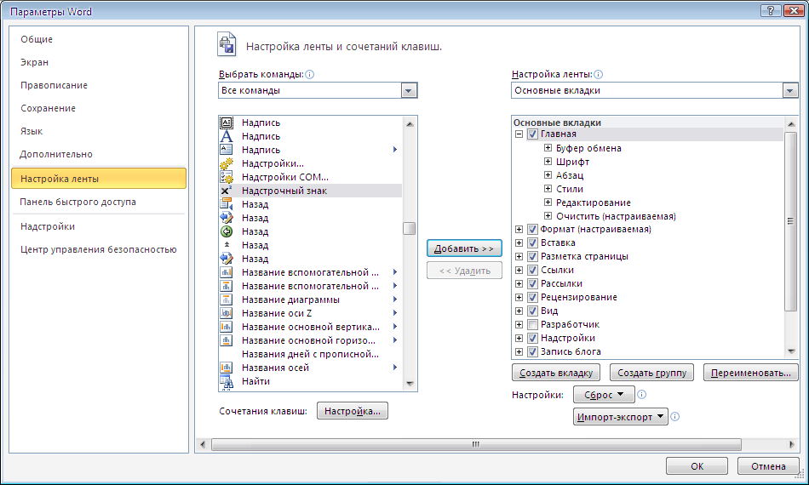
Task: Open the Дополнительно category
Action: click(x=56, y=154)
